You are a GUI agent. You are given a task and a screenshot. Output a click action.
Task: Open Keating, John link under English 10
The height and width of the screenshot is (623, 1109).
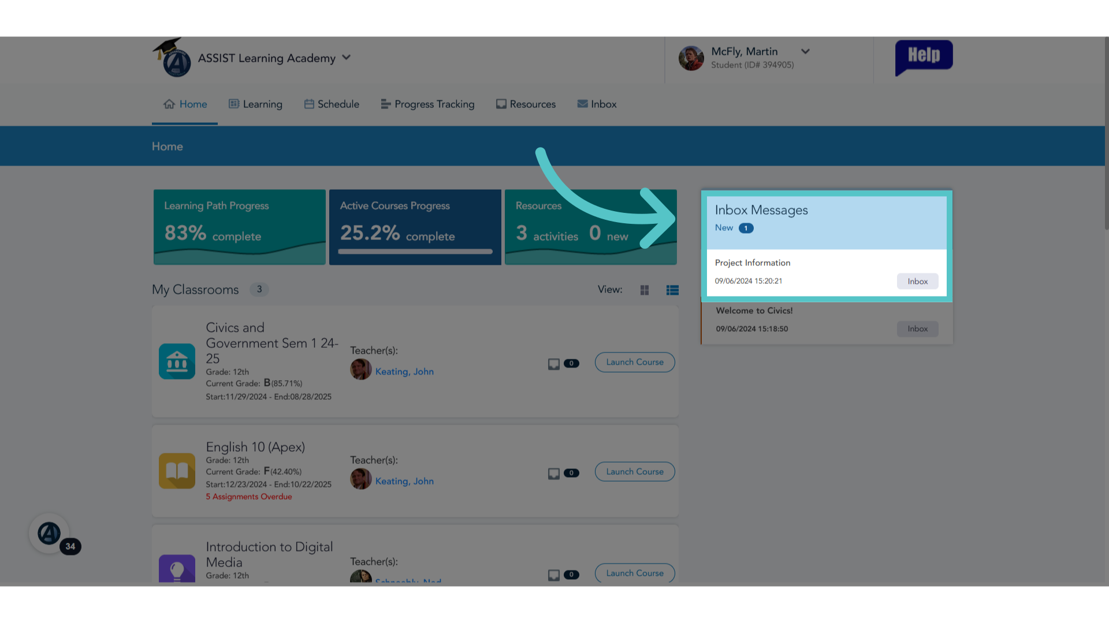pos(404,481)
